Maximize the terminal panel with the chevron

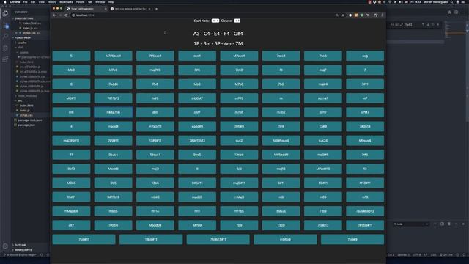click(456, 224)
